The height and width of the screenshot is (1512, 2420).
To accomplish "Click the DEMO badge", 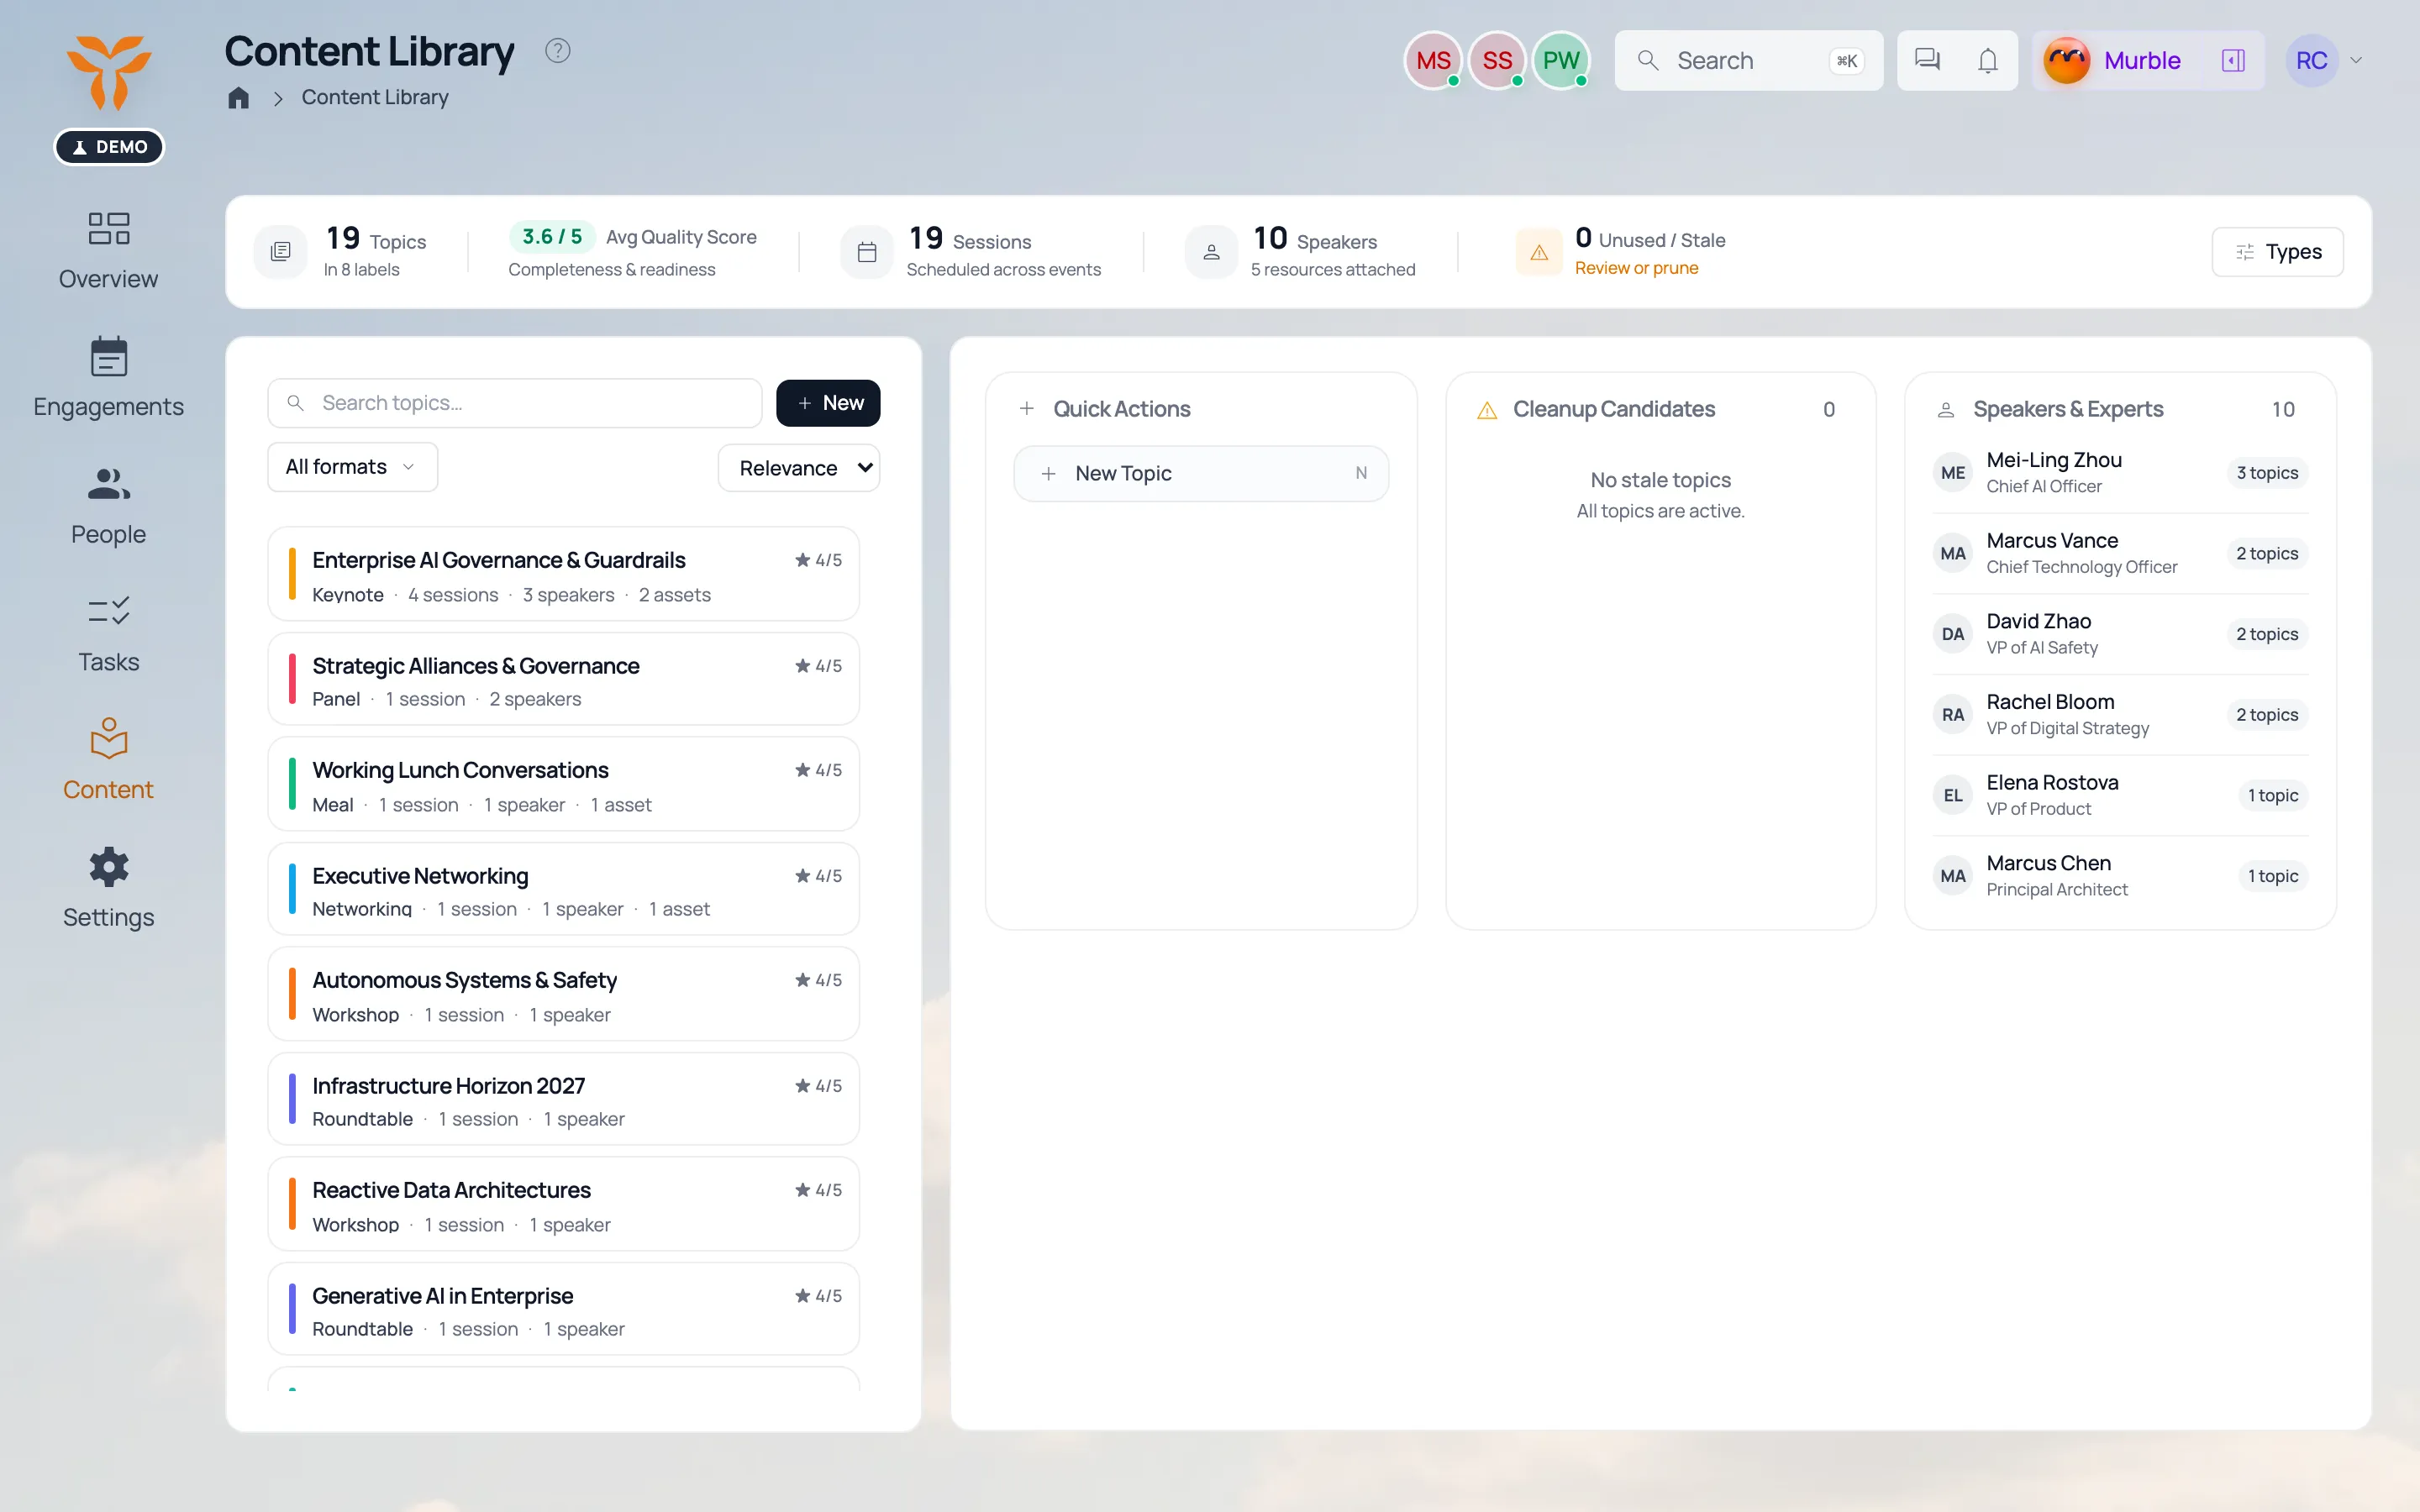I will tap(109, 147).
